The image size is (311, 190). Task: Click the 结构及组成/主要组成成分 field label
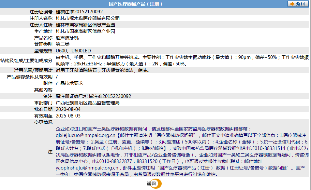[x=26, y=61]
